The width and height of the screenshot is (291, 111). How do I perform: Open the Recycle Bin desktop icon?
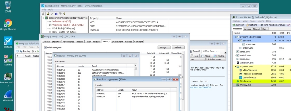(8, 7)
